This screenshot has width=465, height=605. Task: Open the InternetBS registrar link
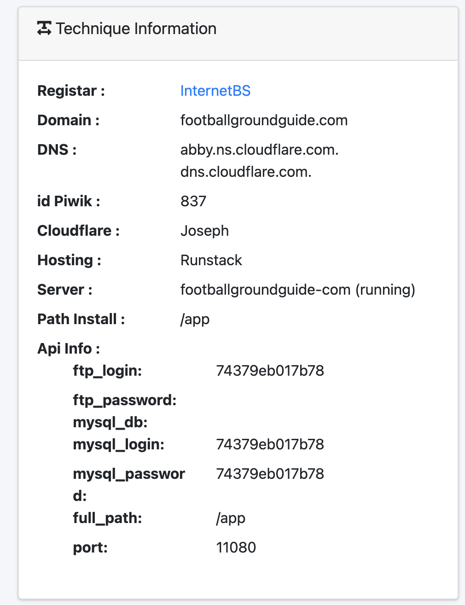click(x=215, y=91)
